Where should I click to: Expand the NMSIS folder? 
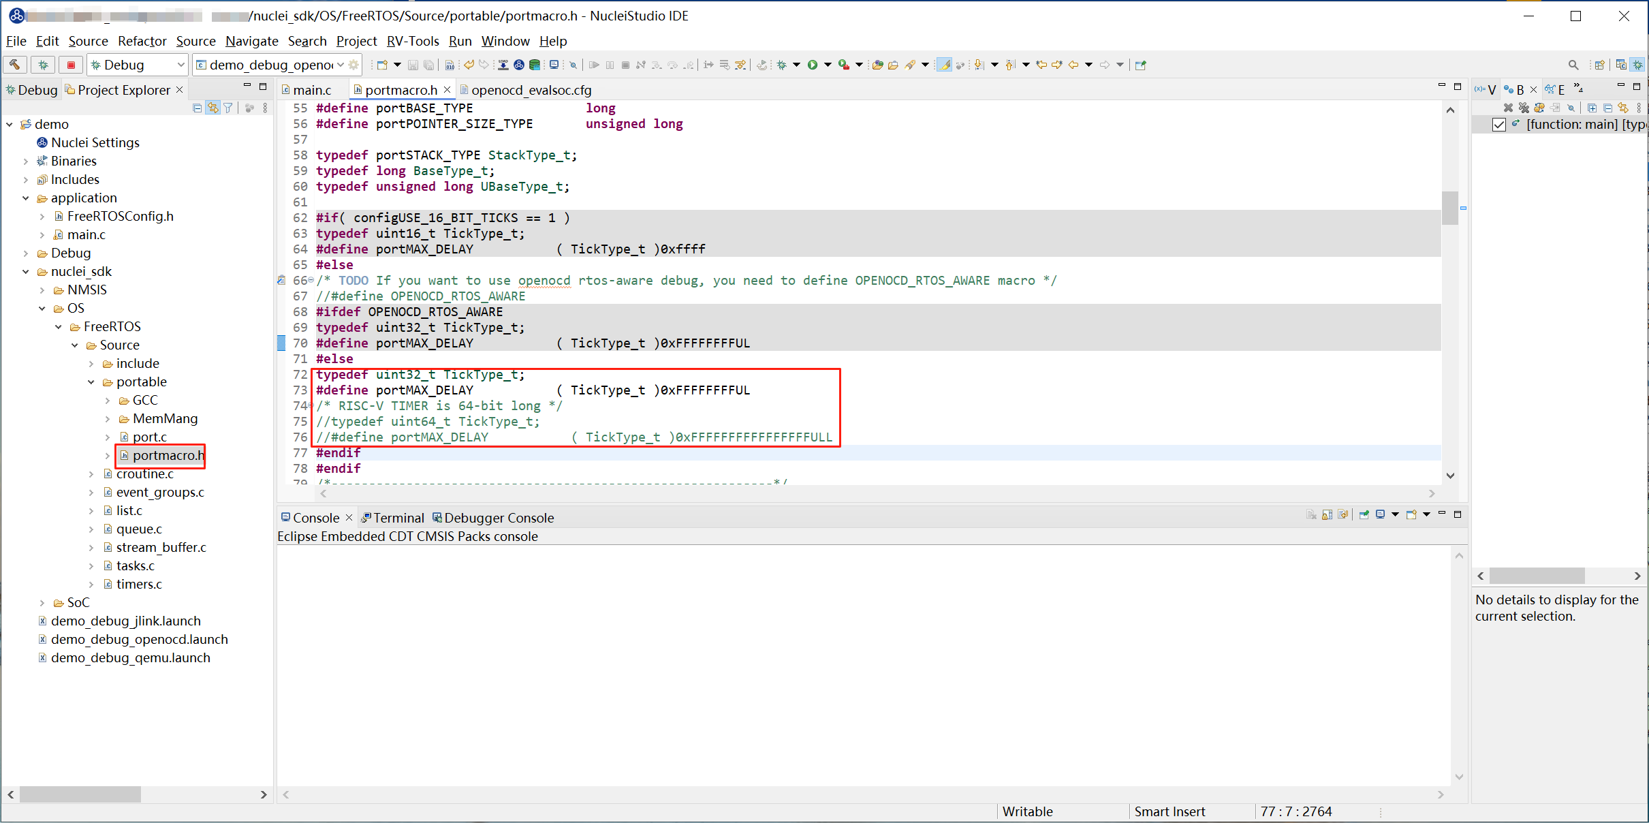[x=42, y=290]
